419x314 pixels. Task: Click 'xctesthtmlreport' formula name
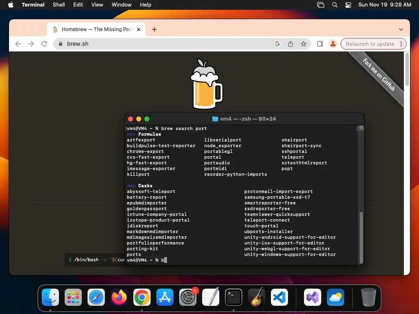pyautogui.click(x=304, y=163)
